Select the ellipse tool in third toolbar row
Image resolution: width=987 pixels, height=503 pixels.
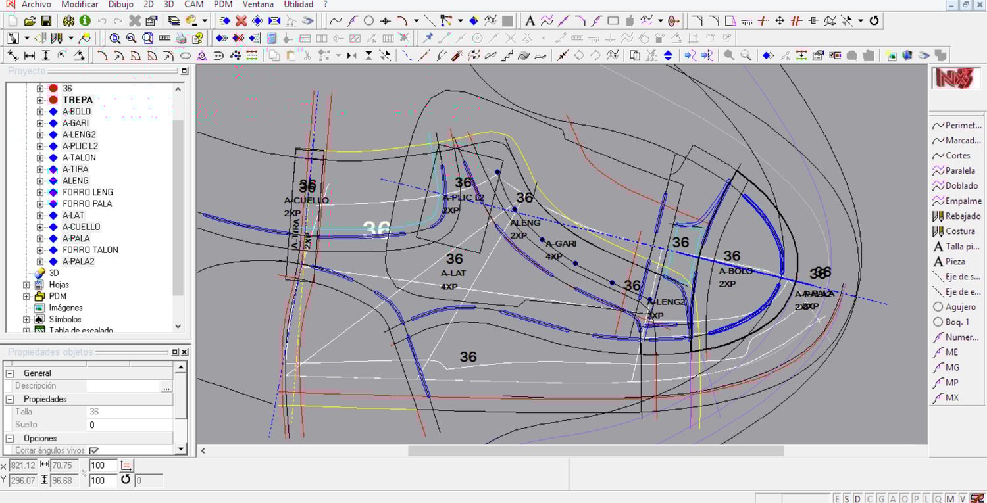pyautogui.click(x=186, y=56)
